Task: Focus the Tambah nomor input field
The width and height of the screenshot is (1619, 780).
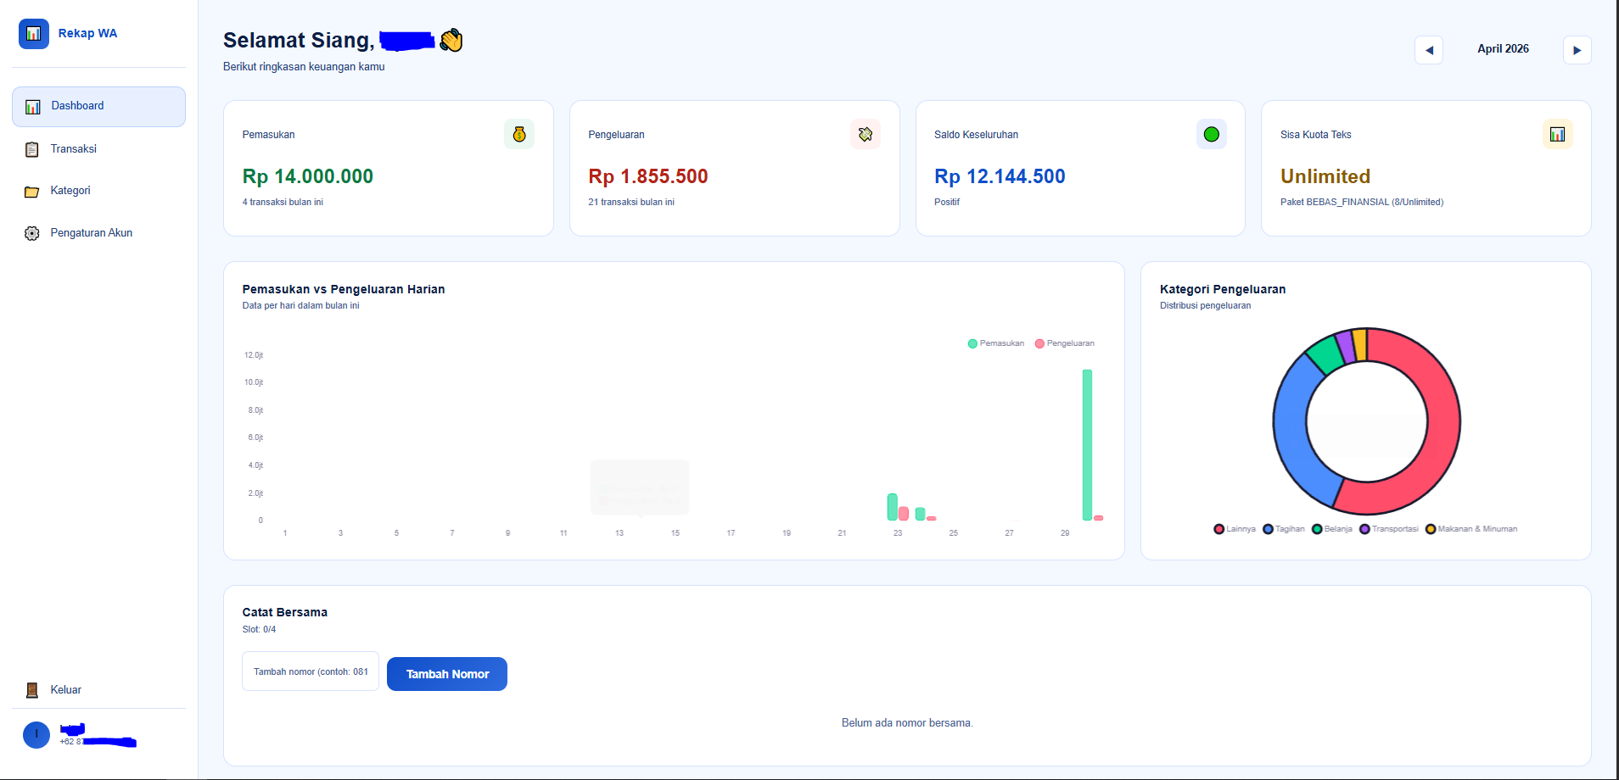Action: 311,671
